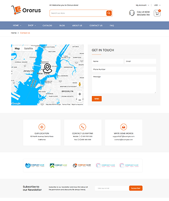169x201 pixels.
Task: Switch the map to Satellite view
Action: pos(28,48)
